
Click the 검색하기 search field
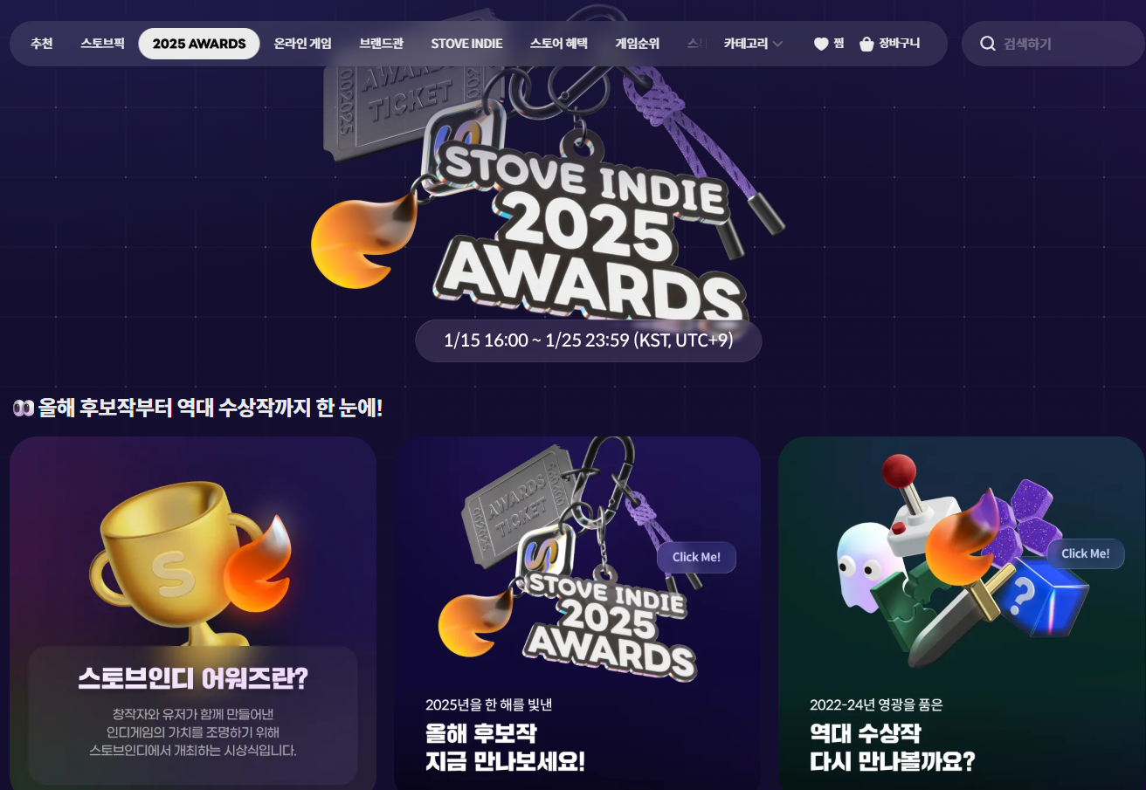click(x=1053, y=44)
